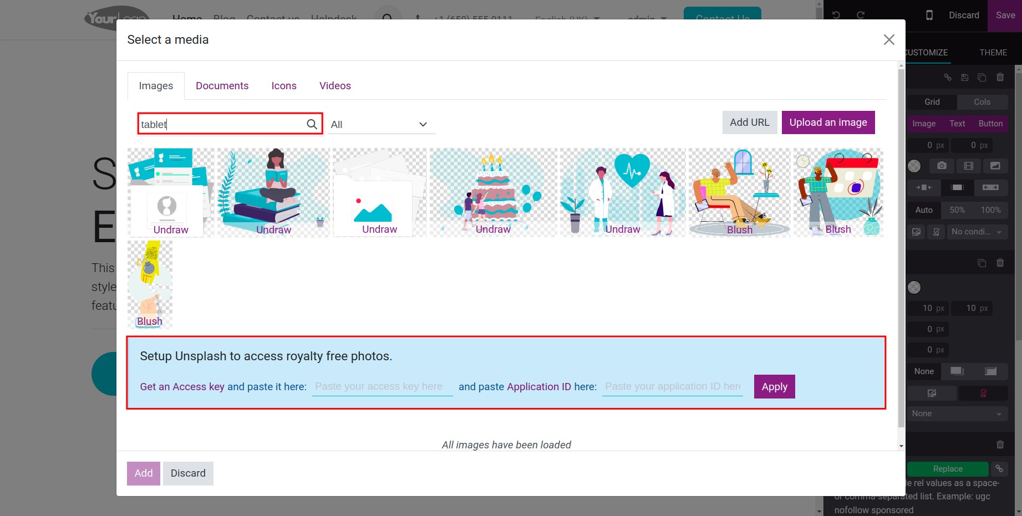Open the None dropdown above Replace
The height and width of the screenshot is (516, 1022).
coord(957,413)
